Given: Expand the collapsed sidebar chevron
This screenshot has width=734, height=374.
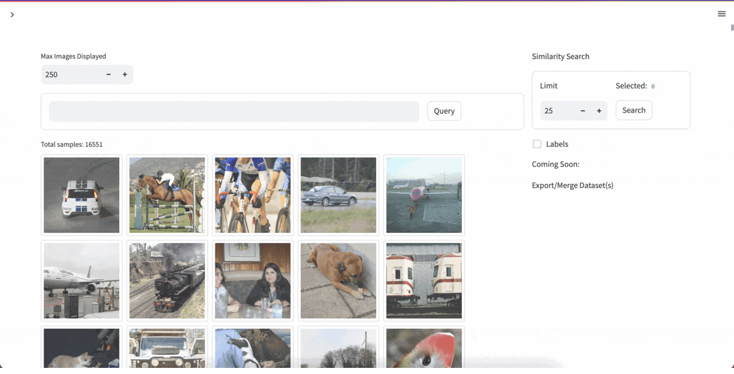Looking at the screenshot, I should pos(12,15).
